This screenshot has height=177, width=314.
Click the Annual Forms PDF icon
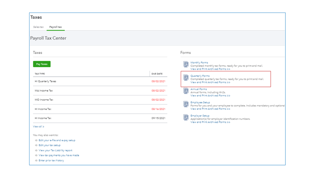click(x=186, y=91)
